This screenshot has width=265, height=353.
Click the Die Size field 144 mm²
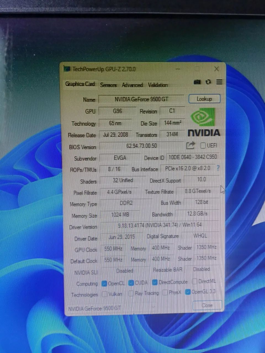coord(173,123)
